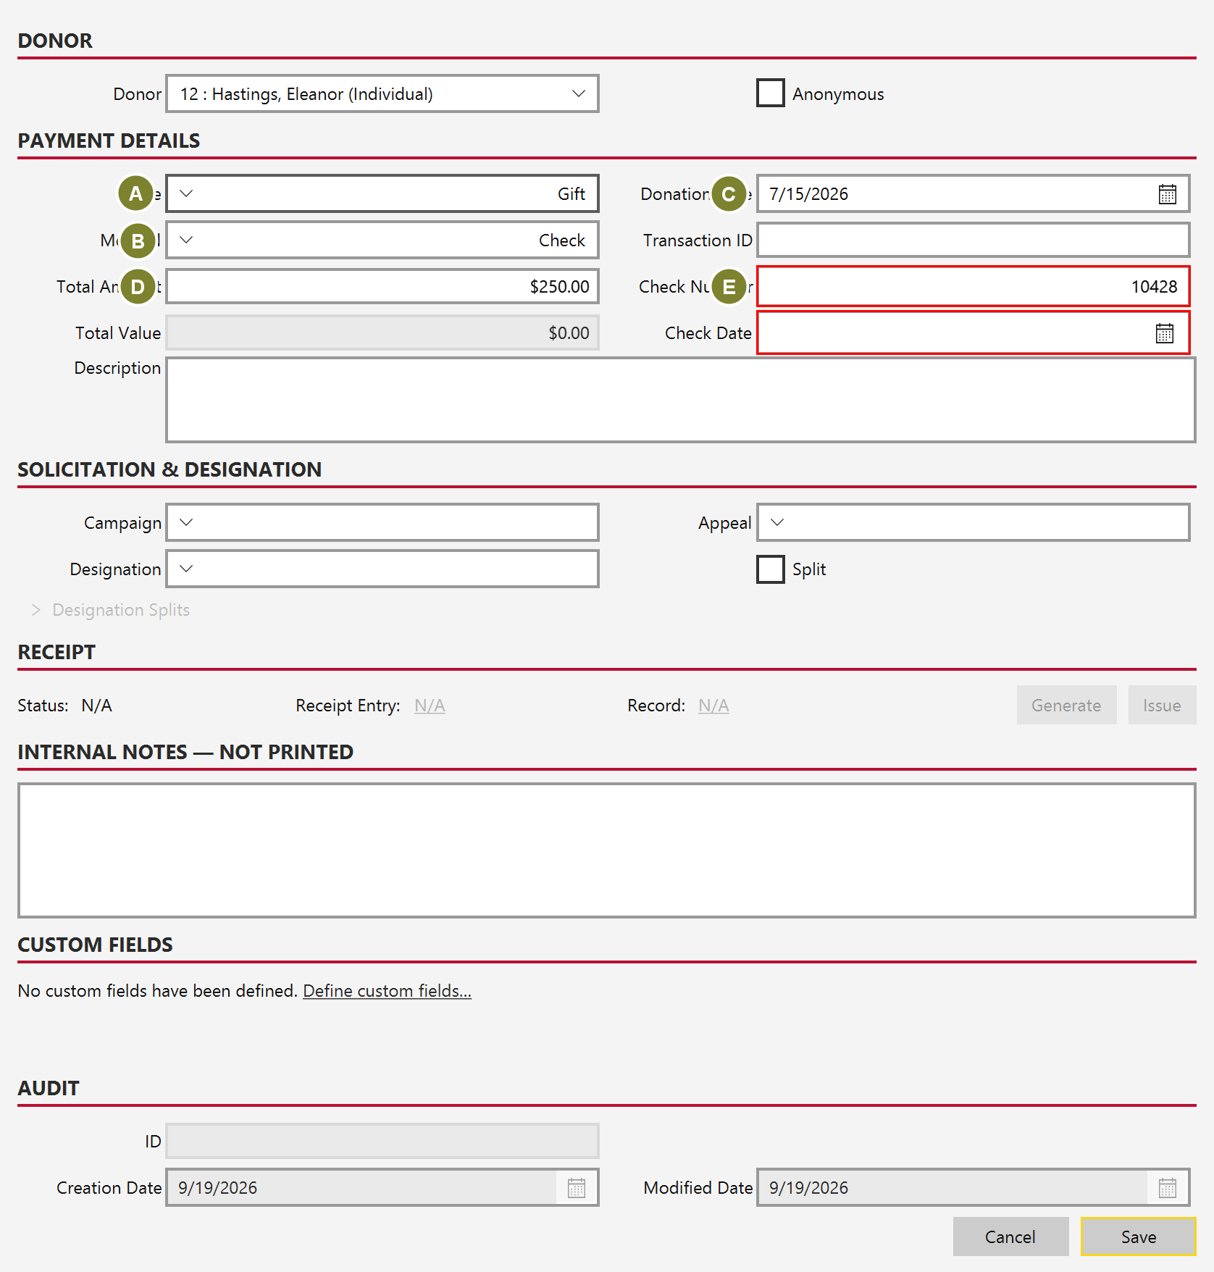Open the Donor dropdown list

(x=382, y=94)
